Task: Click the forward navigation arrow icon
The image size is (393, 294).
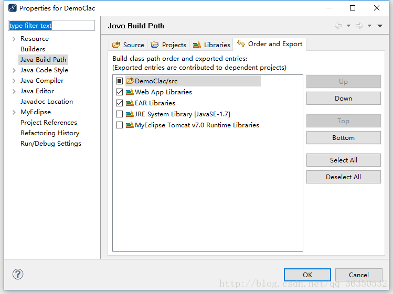Action: tap(359, 26)
